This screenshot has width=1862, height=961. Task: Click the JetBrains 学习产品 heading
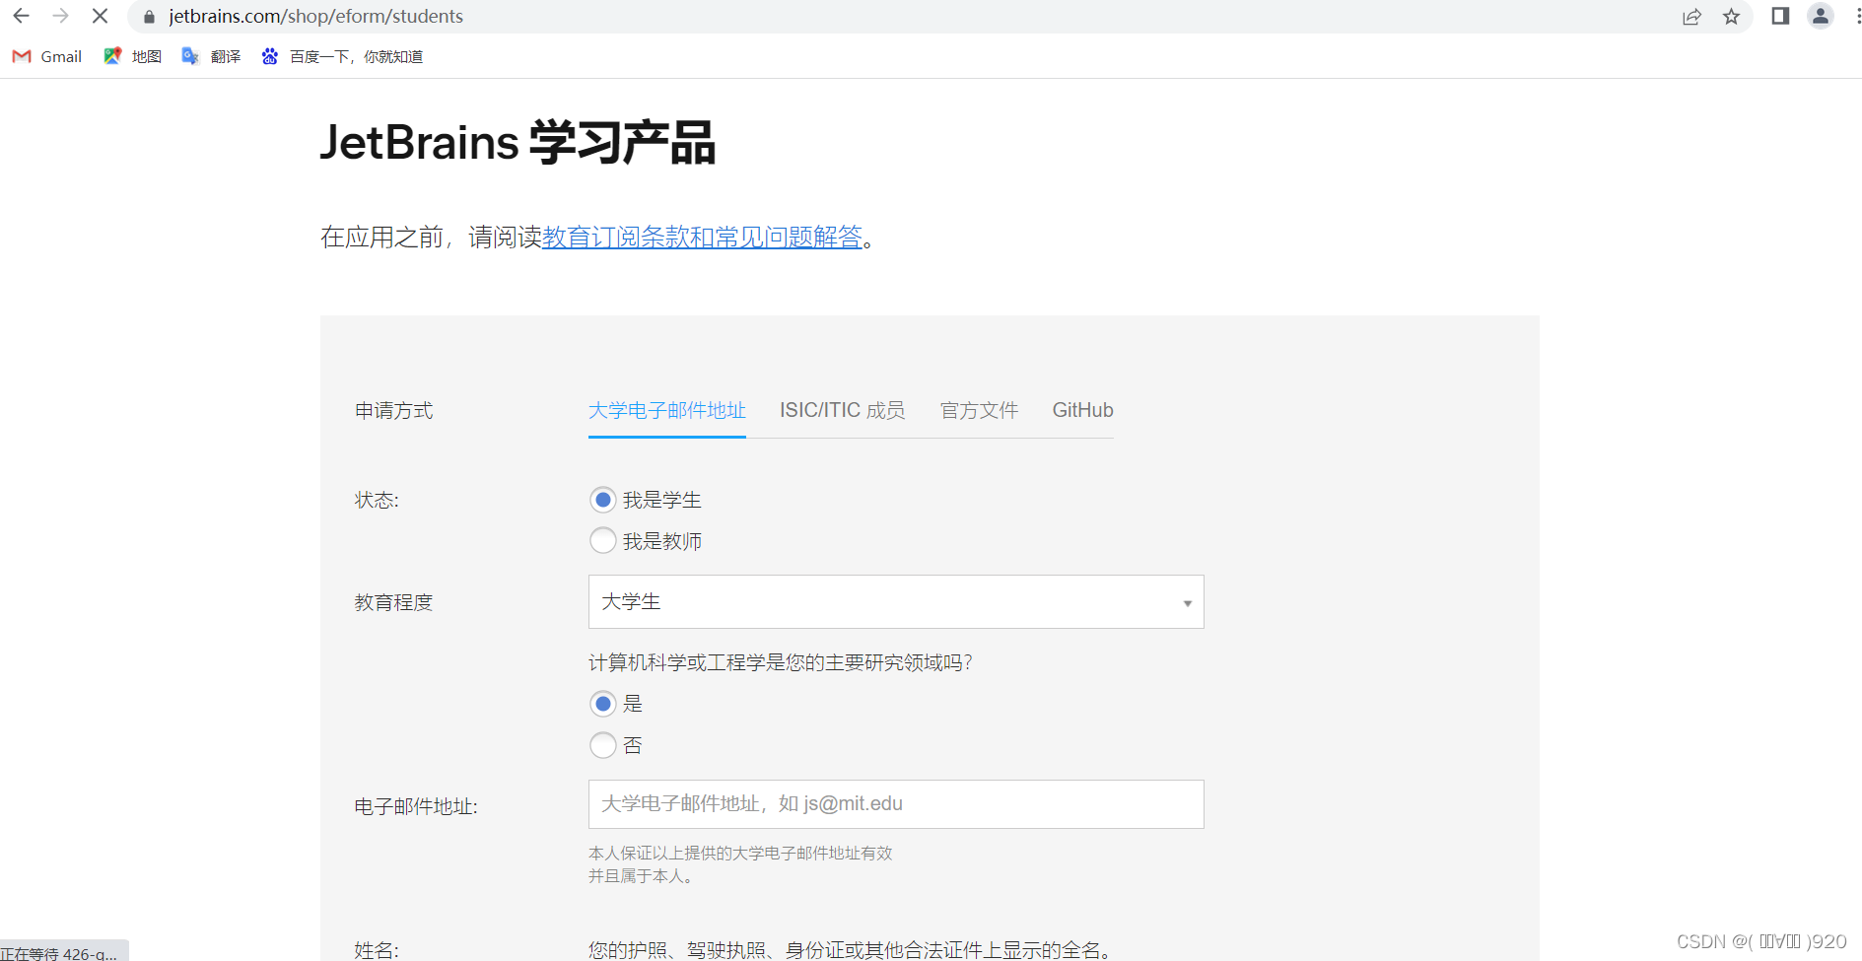(518, 143)
